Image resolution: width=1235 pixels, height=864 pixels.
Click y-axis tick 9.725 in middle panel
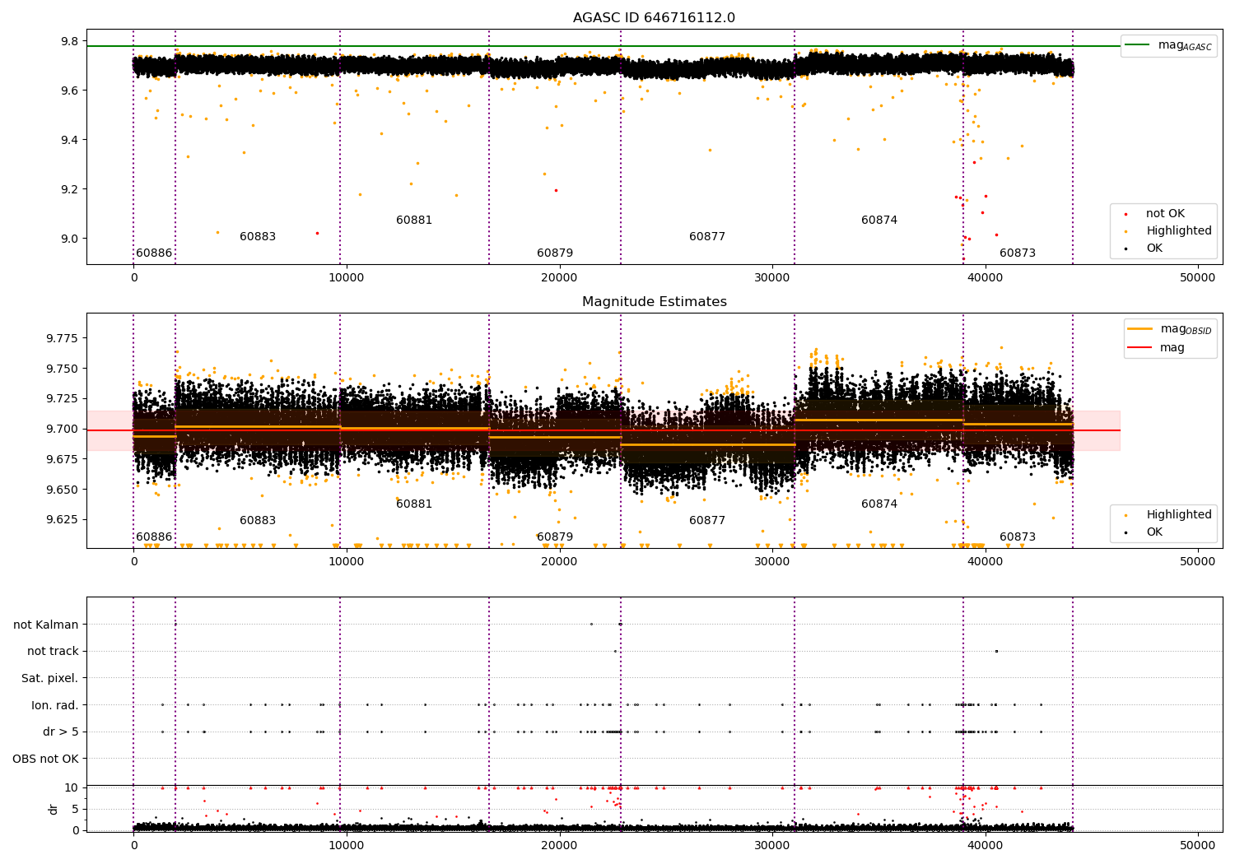tap(63, 399)
